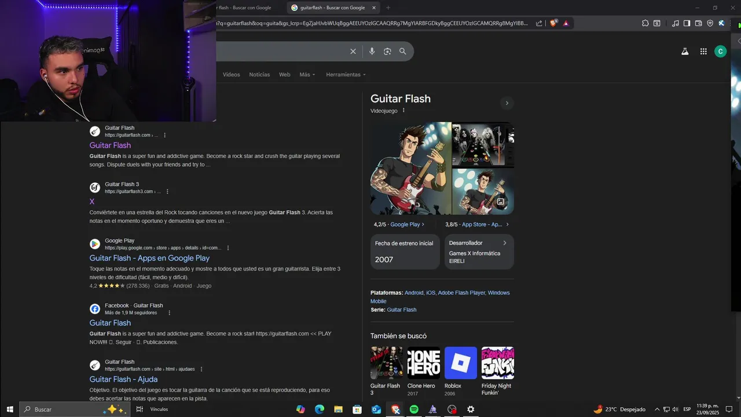Follow the Adobe Flash Player platform link
Viewport: 741px width, 417px height.
[x=461, y=293]
